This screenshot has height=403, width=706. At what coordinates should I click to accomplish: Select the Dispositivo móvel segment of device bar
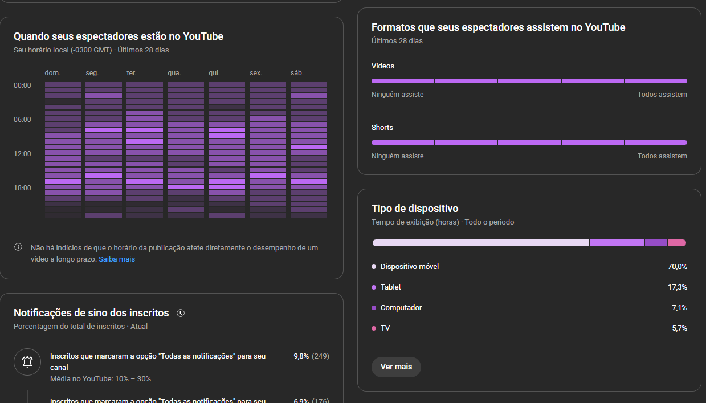tap(480, 243)
